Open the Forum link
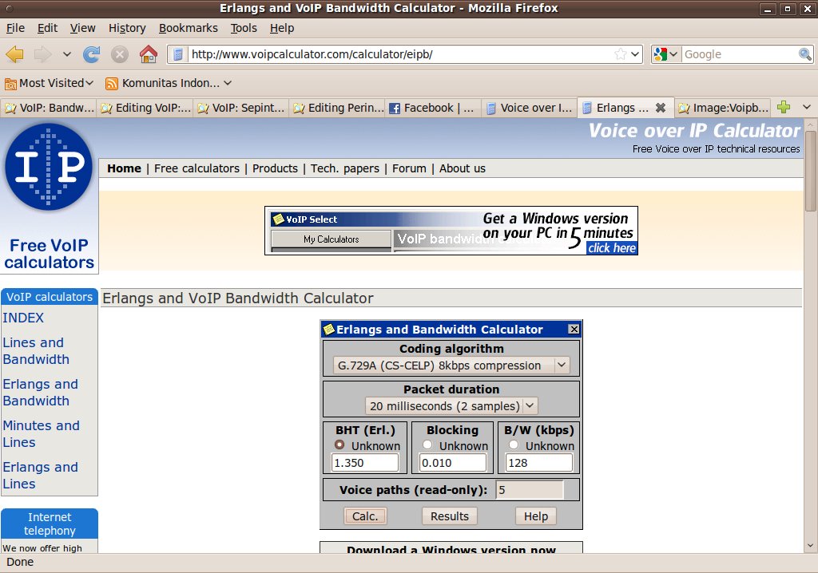Image resolution: width=818 pixels, height=573 pixels. pyautogui.click(x=409, y=168)
